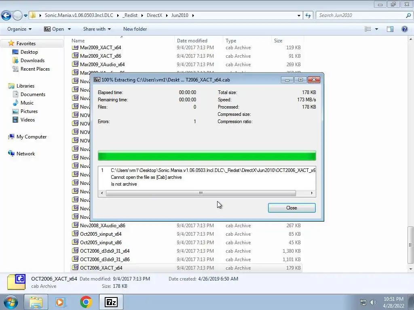
Task: Expand the arrow next to Open
Action: click(x=69, y=29)
